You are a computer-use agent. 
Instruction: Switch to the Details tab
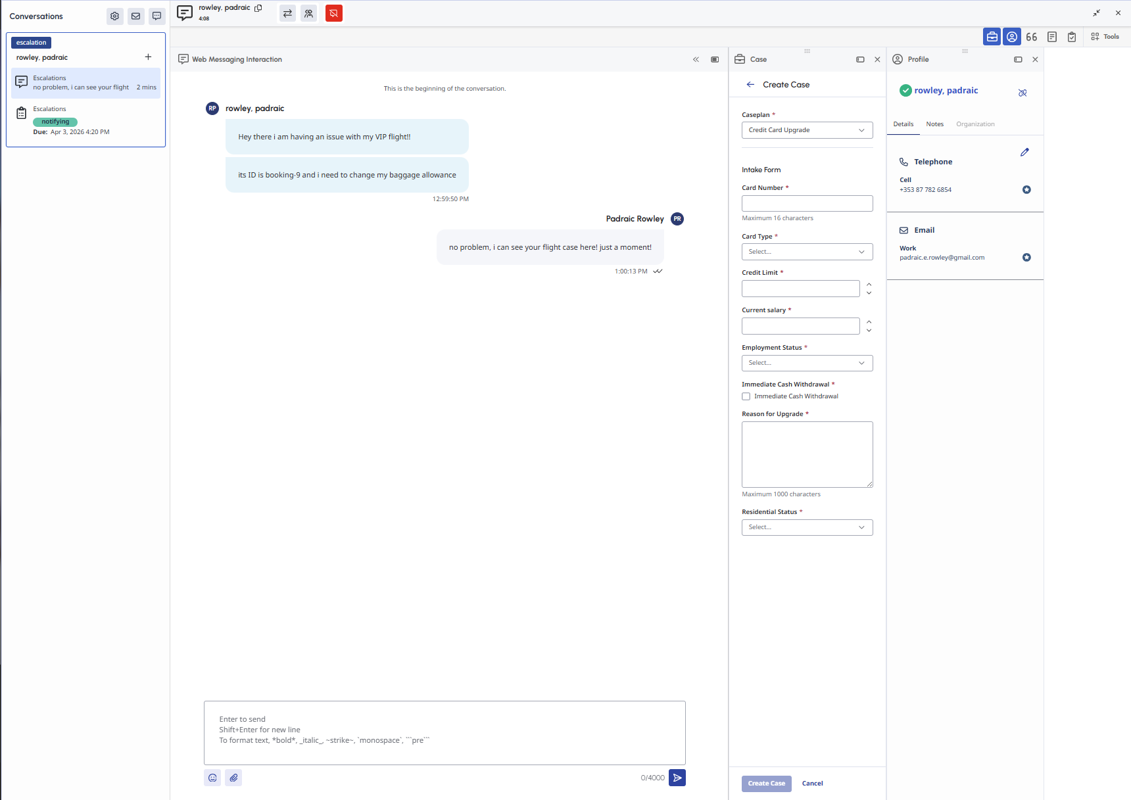pyautogui.click(x=903, y=124)
